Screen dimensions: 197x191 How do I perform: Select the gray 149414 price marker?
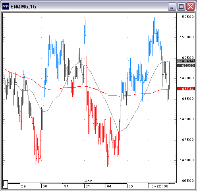click(x=186, y=61)
